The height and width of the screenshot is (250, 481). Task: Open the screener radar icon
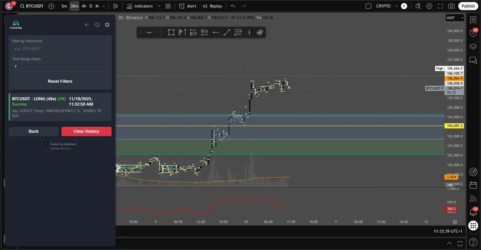tap(473, 172)
